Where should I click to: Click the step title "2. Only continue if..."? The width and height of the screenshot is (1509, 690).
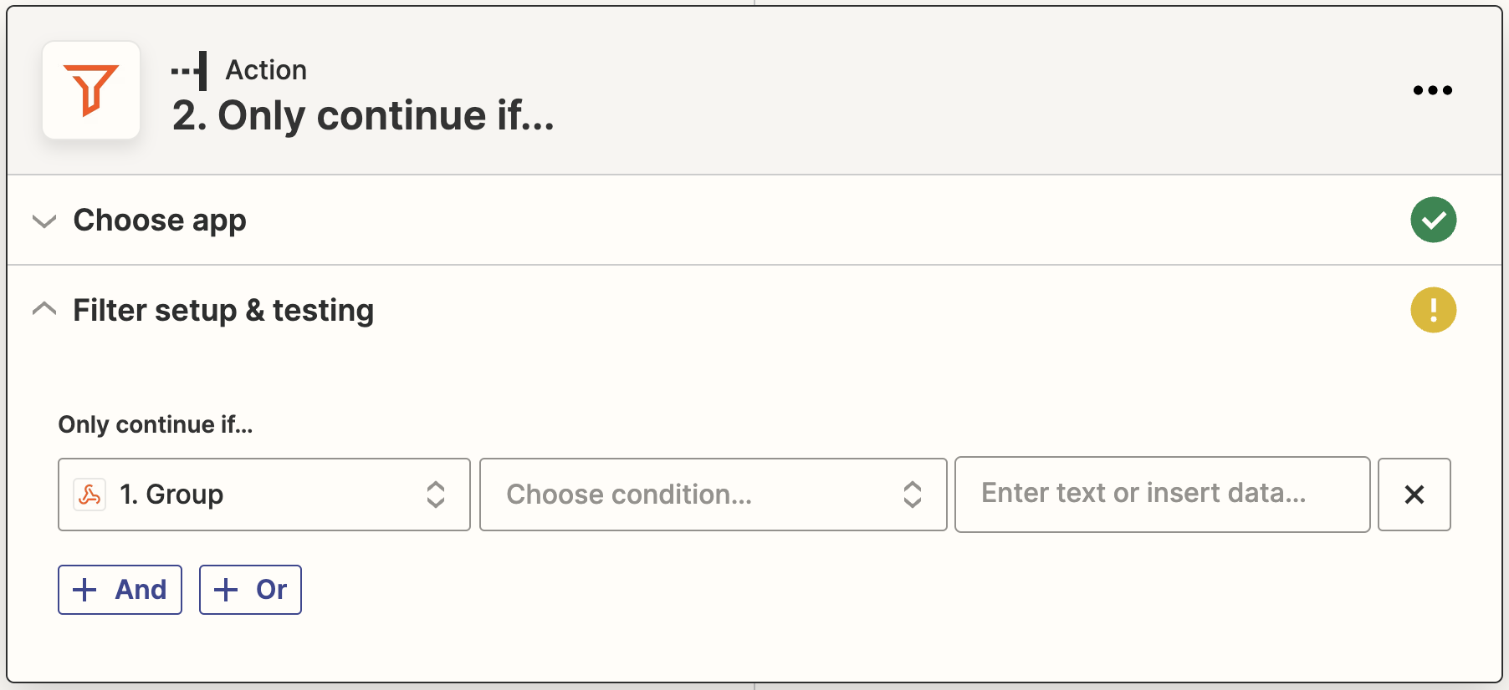[x=363, y=115]
